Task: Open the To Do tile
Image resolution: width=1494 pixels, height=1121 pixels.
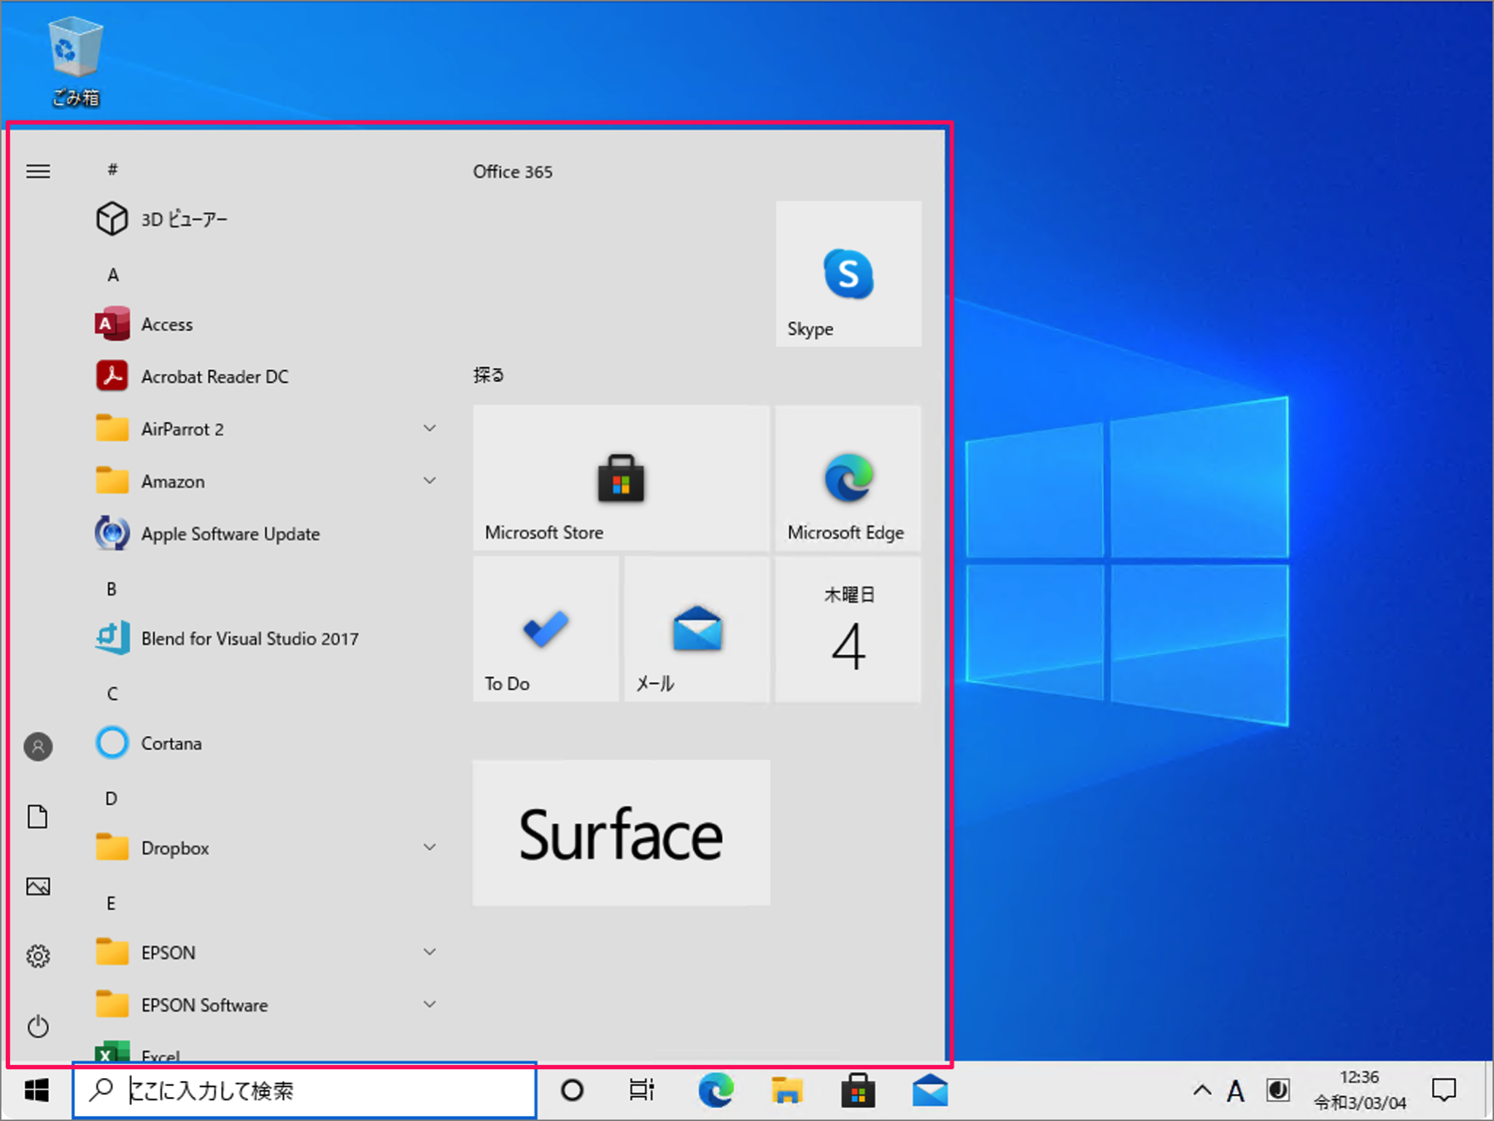Action: (545, 627)
